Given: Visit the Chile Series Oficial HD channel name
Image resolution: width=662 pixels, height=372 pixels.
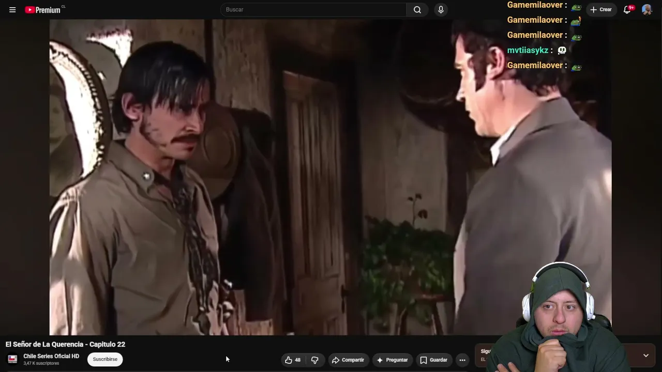Looking at the screenshot, I should (51, 356).
